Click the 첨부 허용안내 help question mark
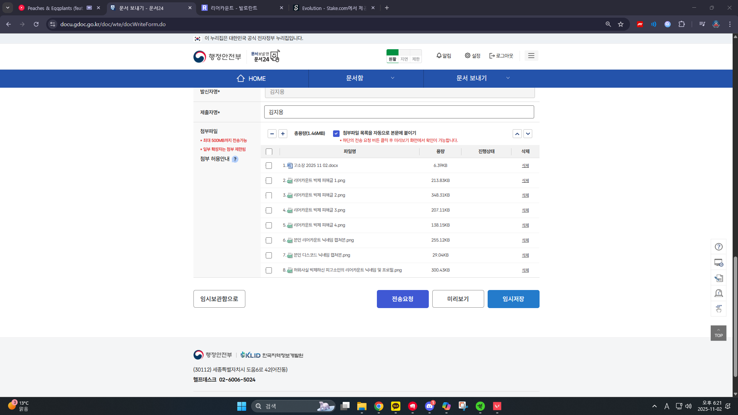The height and width of the screenshot is (415, 738). [235, 159]
